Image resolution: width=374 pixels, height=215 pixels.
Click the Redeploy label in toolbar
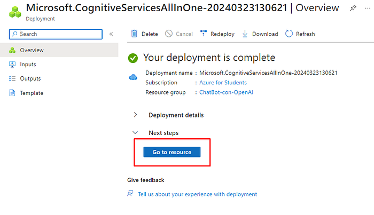[223, 34]
